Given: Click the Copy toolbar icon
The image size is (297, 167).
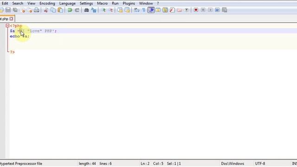Looking at the screenshot, I should 53,10.
